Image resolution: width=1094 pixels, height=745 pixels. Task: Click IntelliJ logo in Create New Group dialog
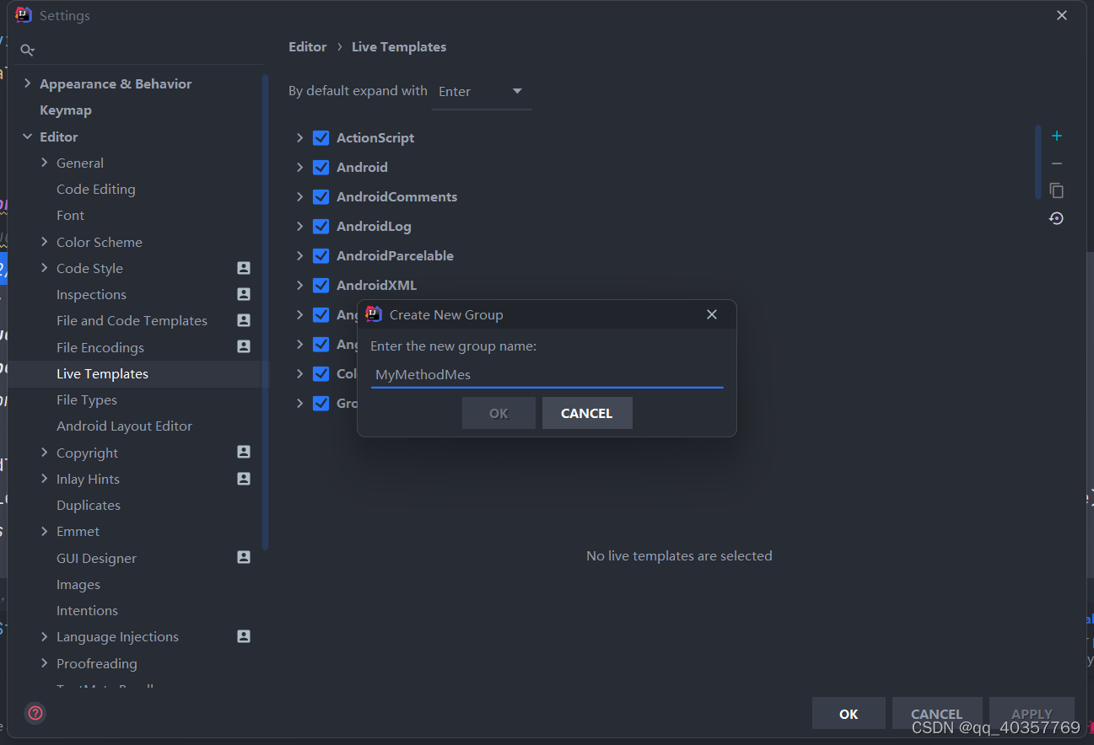(x=374, y=314)
